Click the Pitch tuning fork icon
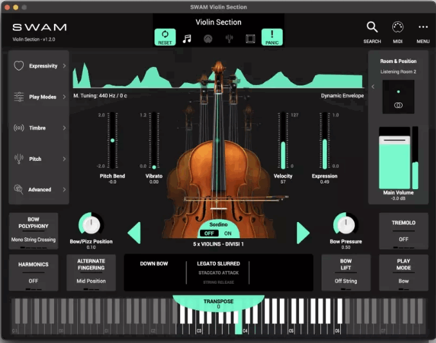436x343 pixels. (19, 159)
